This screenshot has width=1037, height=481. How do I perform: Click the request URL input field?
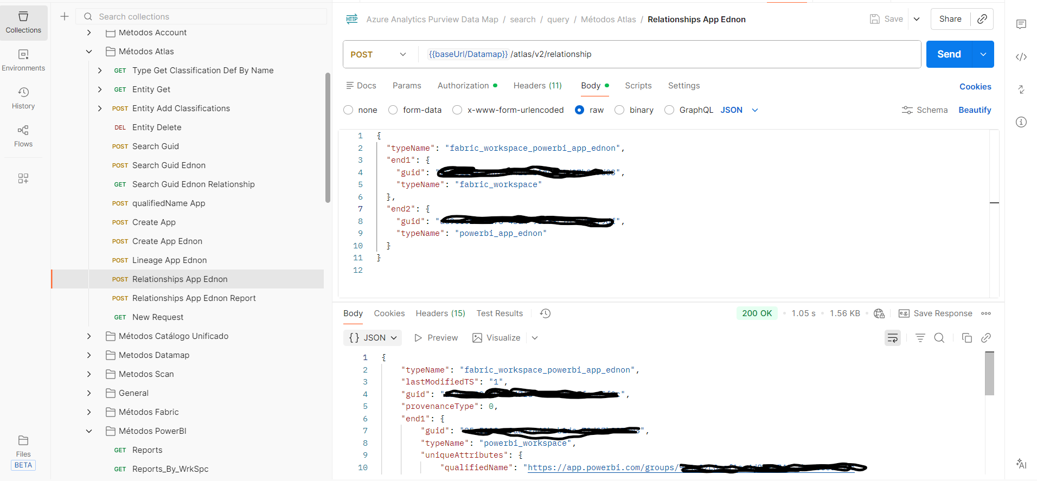click(x=670, y=54)
